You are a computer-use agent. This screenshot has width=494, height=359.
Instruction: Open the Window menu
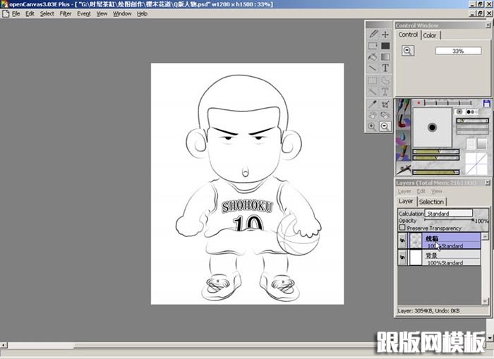(x=122, y=14)
